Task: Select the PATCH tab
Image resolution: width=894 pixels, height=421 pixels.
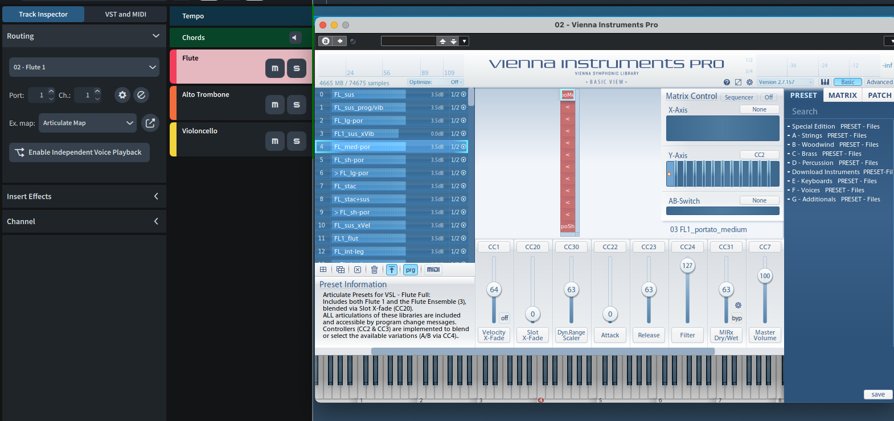Action: [879, 96]
